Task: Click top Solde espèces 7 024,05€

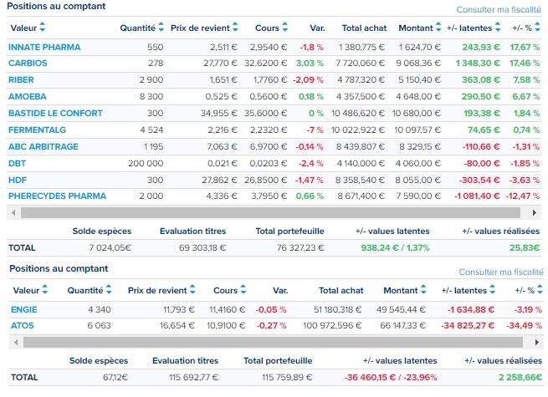Action: coord(110,248)
